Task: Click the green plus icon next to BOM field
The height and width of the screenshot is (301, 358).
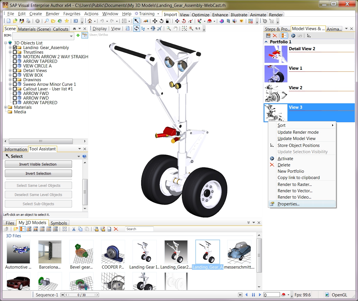Action: pyautogui.click(x=78, y=35)
